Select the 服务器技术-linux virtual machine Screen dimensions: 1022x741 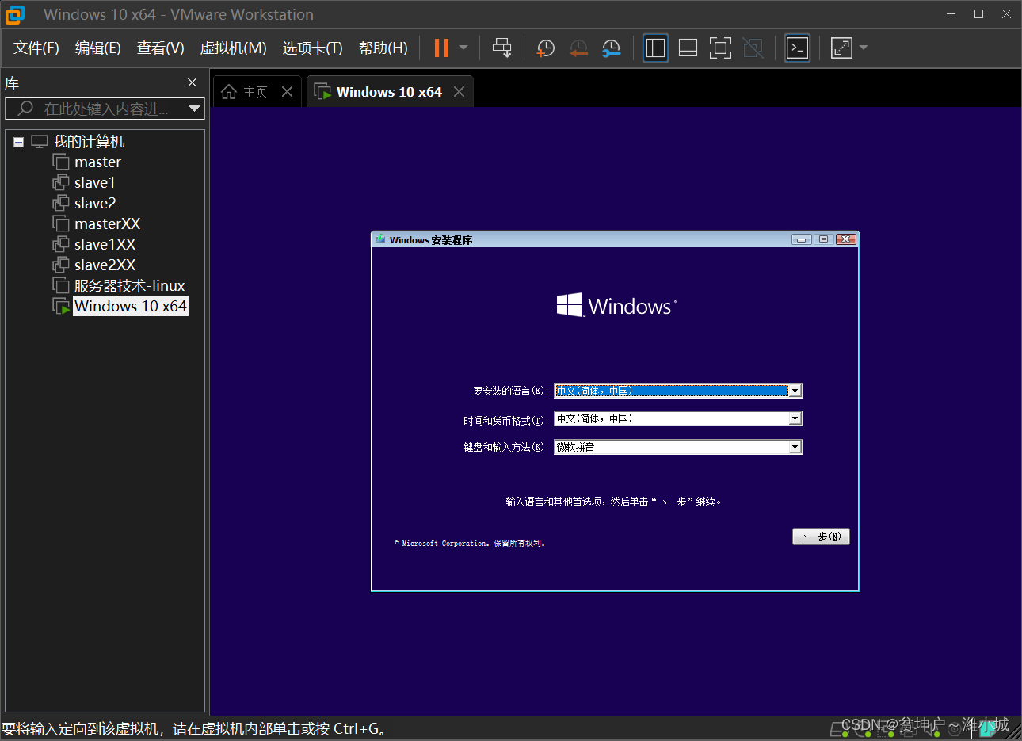point(129,286)
